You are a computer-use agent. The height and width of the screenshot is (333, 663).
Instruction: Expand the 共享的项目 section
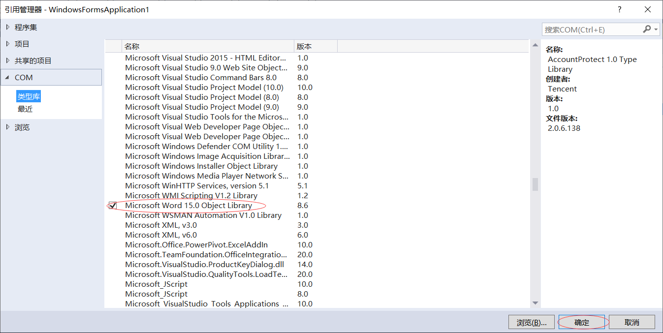tap(7, 61)
